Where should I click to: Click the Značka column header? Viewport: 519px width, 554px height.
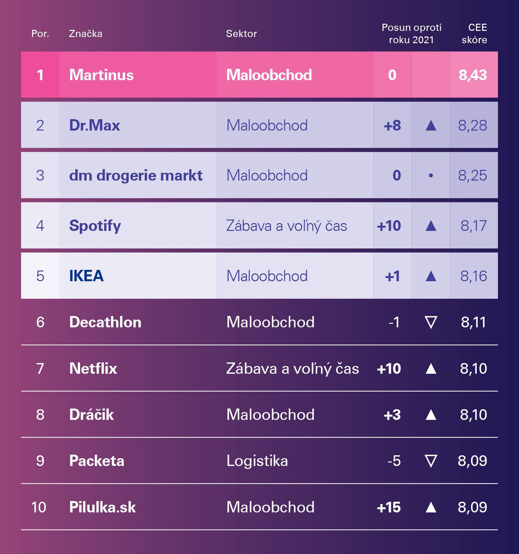(x=86, y=34)
